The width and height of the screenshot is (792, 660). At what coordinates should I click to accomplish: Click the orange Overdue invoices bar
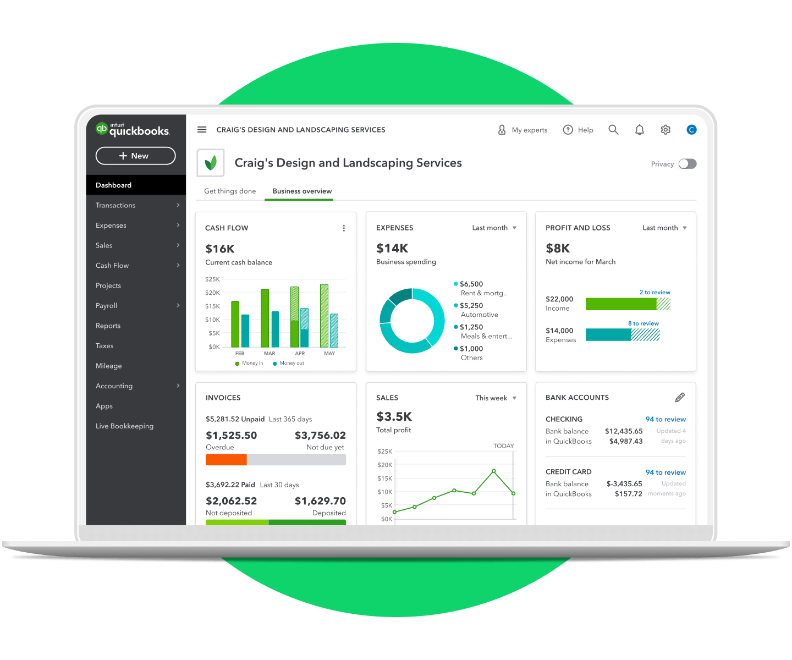pos(226,459)
